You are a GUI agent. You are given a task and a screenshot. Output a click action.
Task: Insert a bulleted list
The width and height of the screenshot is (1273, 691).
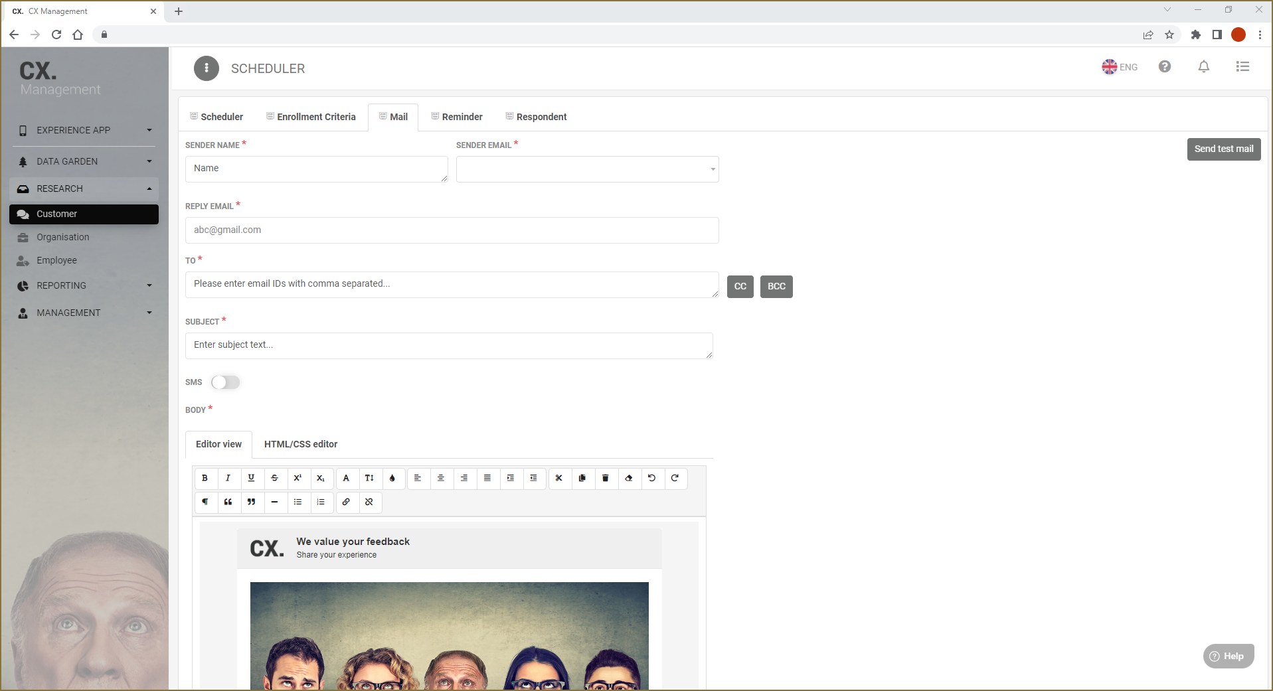click(297, 502)
